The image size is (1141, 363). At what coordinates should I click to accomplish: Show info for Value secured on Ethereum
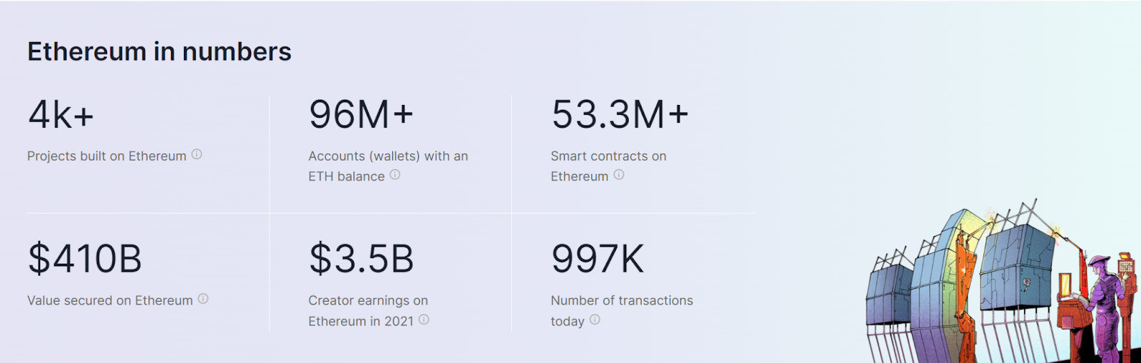click(x=203, y=299)
